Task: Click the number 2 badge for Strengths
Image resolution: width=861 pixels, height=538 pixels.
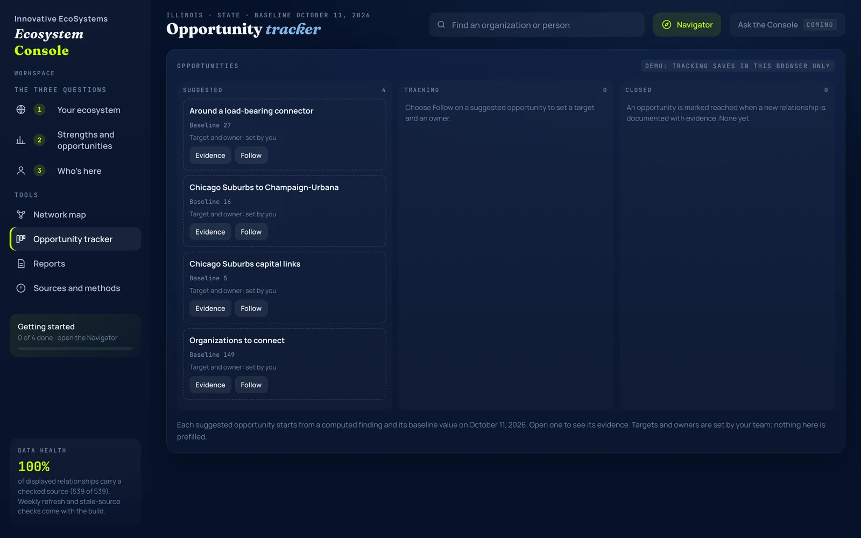Action: (39, 140)
